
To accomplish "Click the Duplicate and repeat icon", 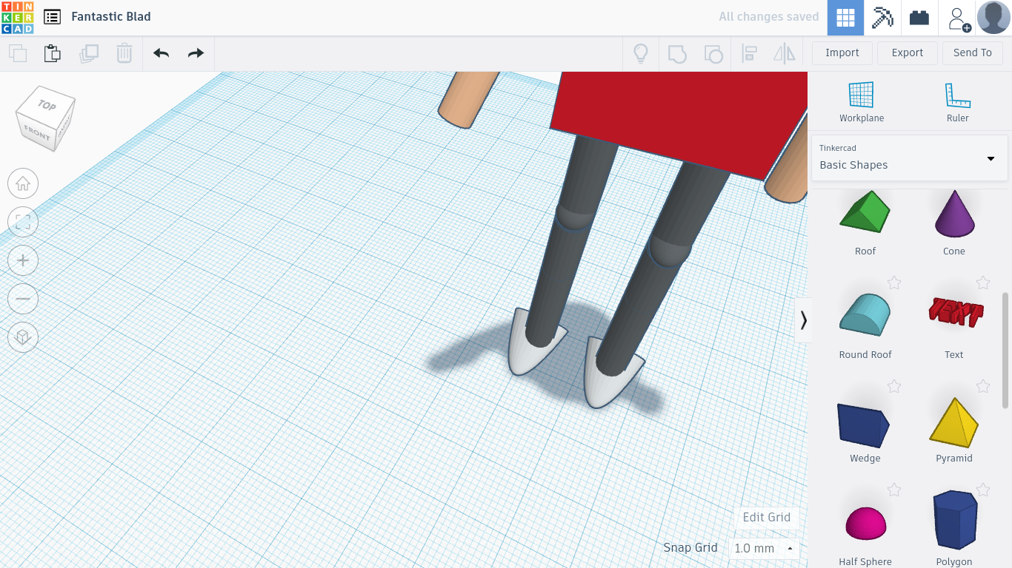I will [x=89, y=53].
